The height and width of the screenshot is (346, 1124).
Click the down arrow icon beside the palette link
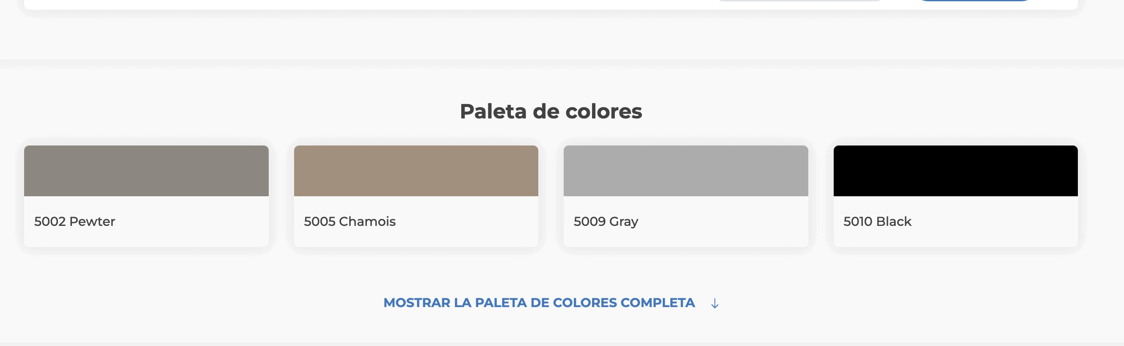(x=714, y=303)
